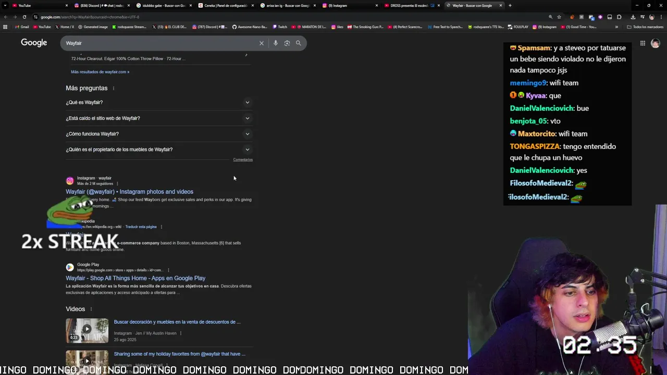Expand "¿Quién es el propietario de los muebles" question
The width and height of the screenshot is (667, 375).
159,149
